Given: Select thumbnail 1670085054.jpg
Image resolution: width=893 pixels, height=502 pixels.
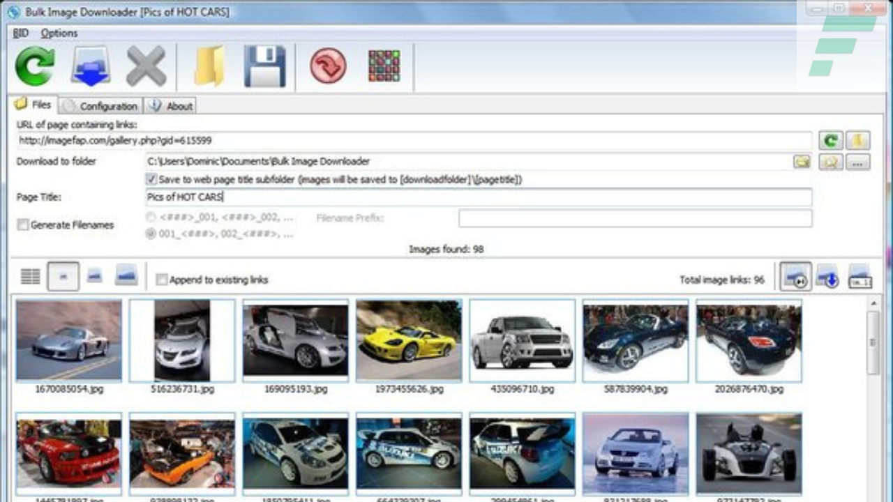Looking at the screenshot, I should (x=68, y=340).
